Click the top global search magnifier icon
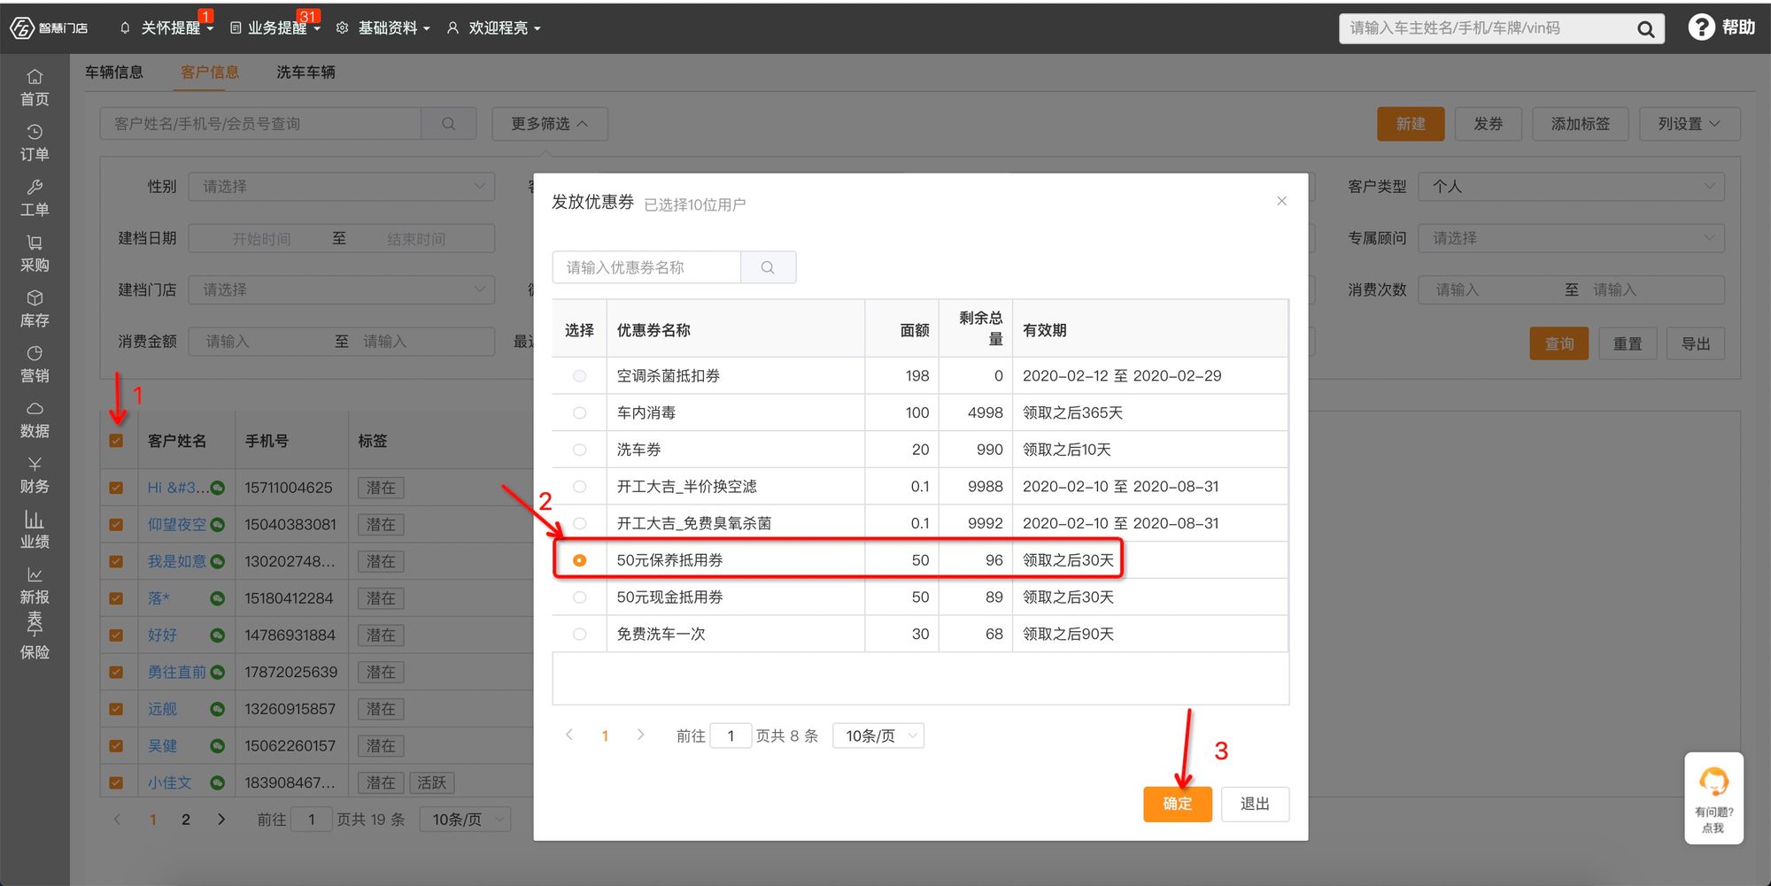 (x=1645, y=29)
